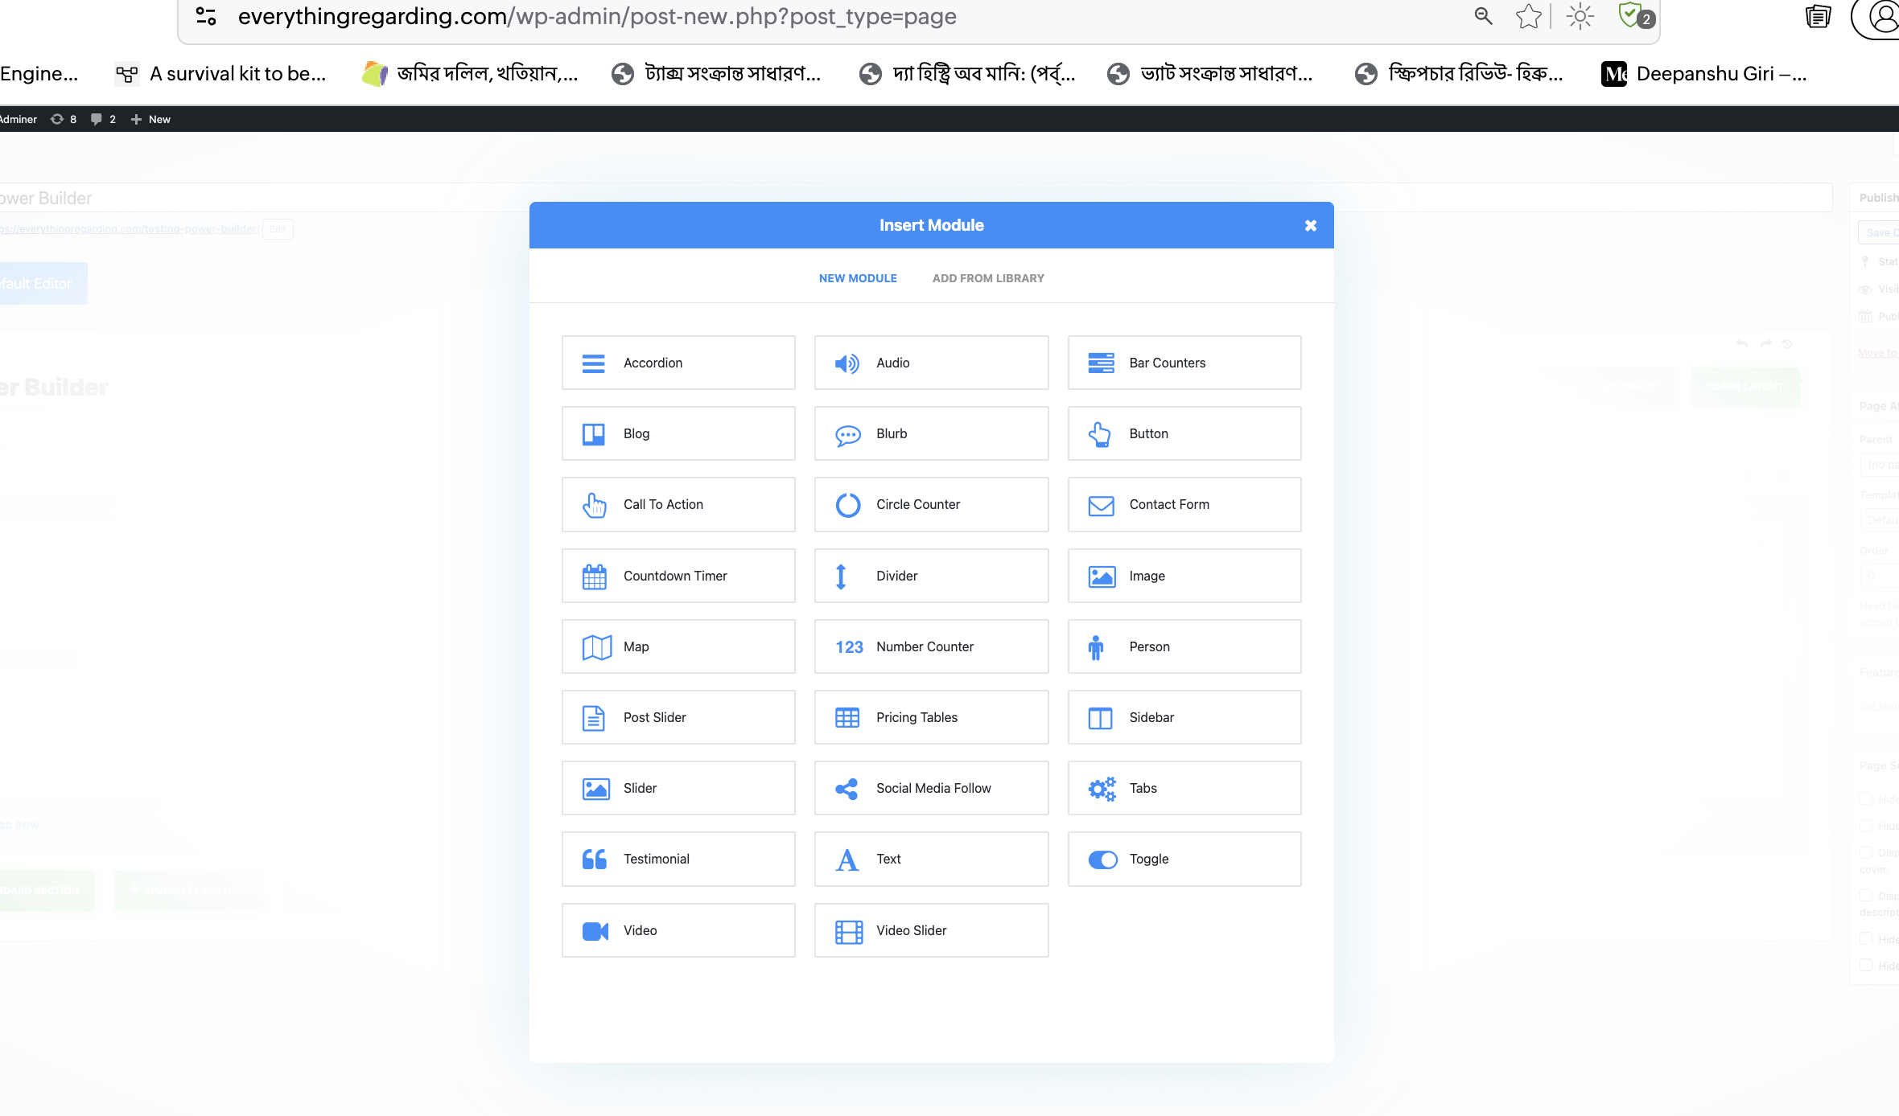The width and height of the screenshot is (1899, 1116).
Task: Choose the Circle Counter module icon
Action: [x=847, y=505]
